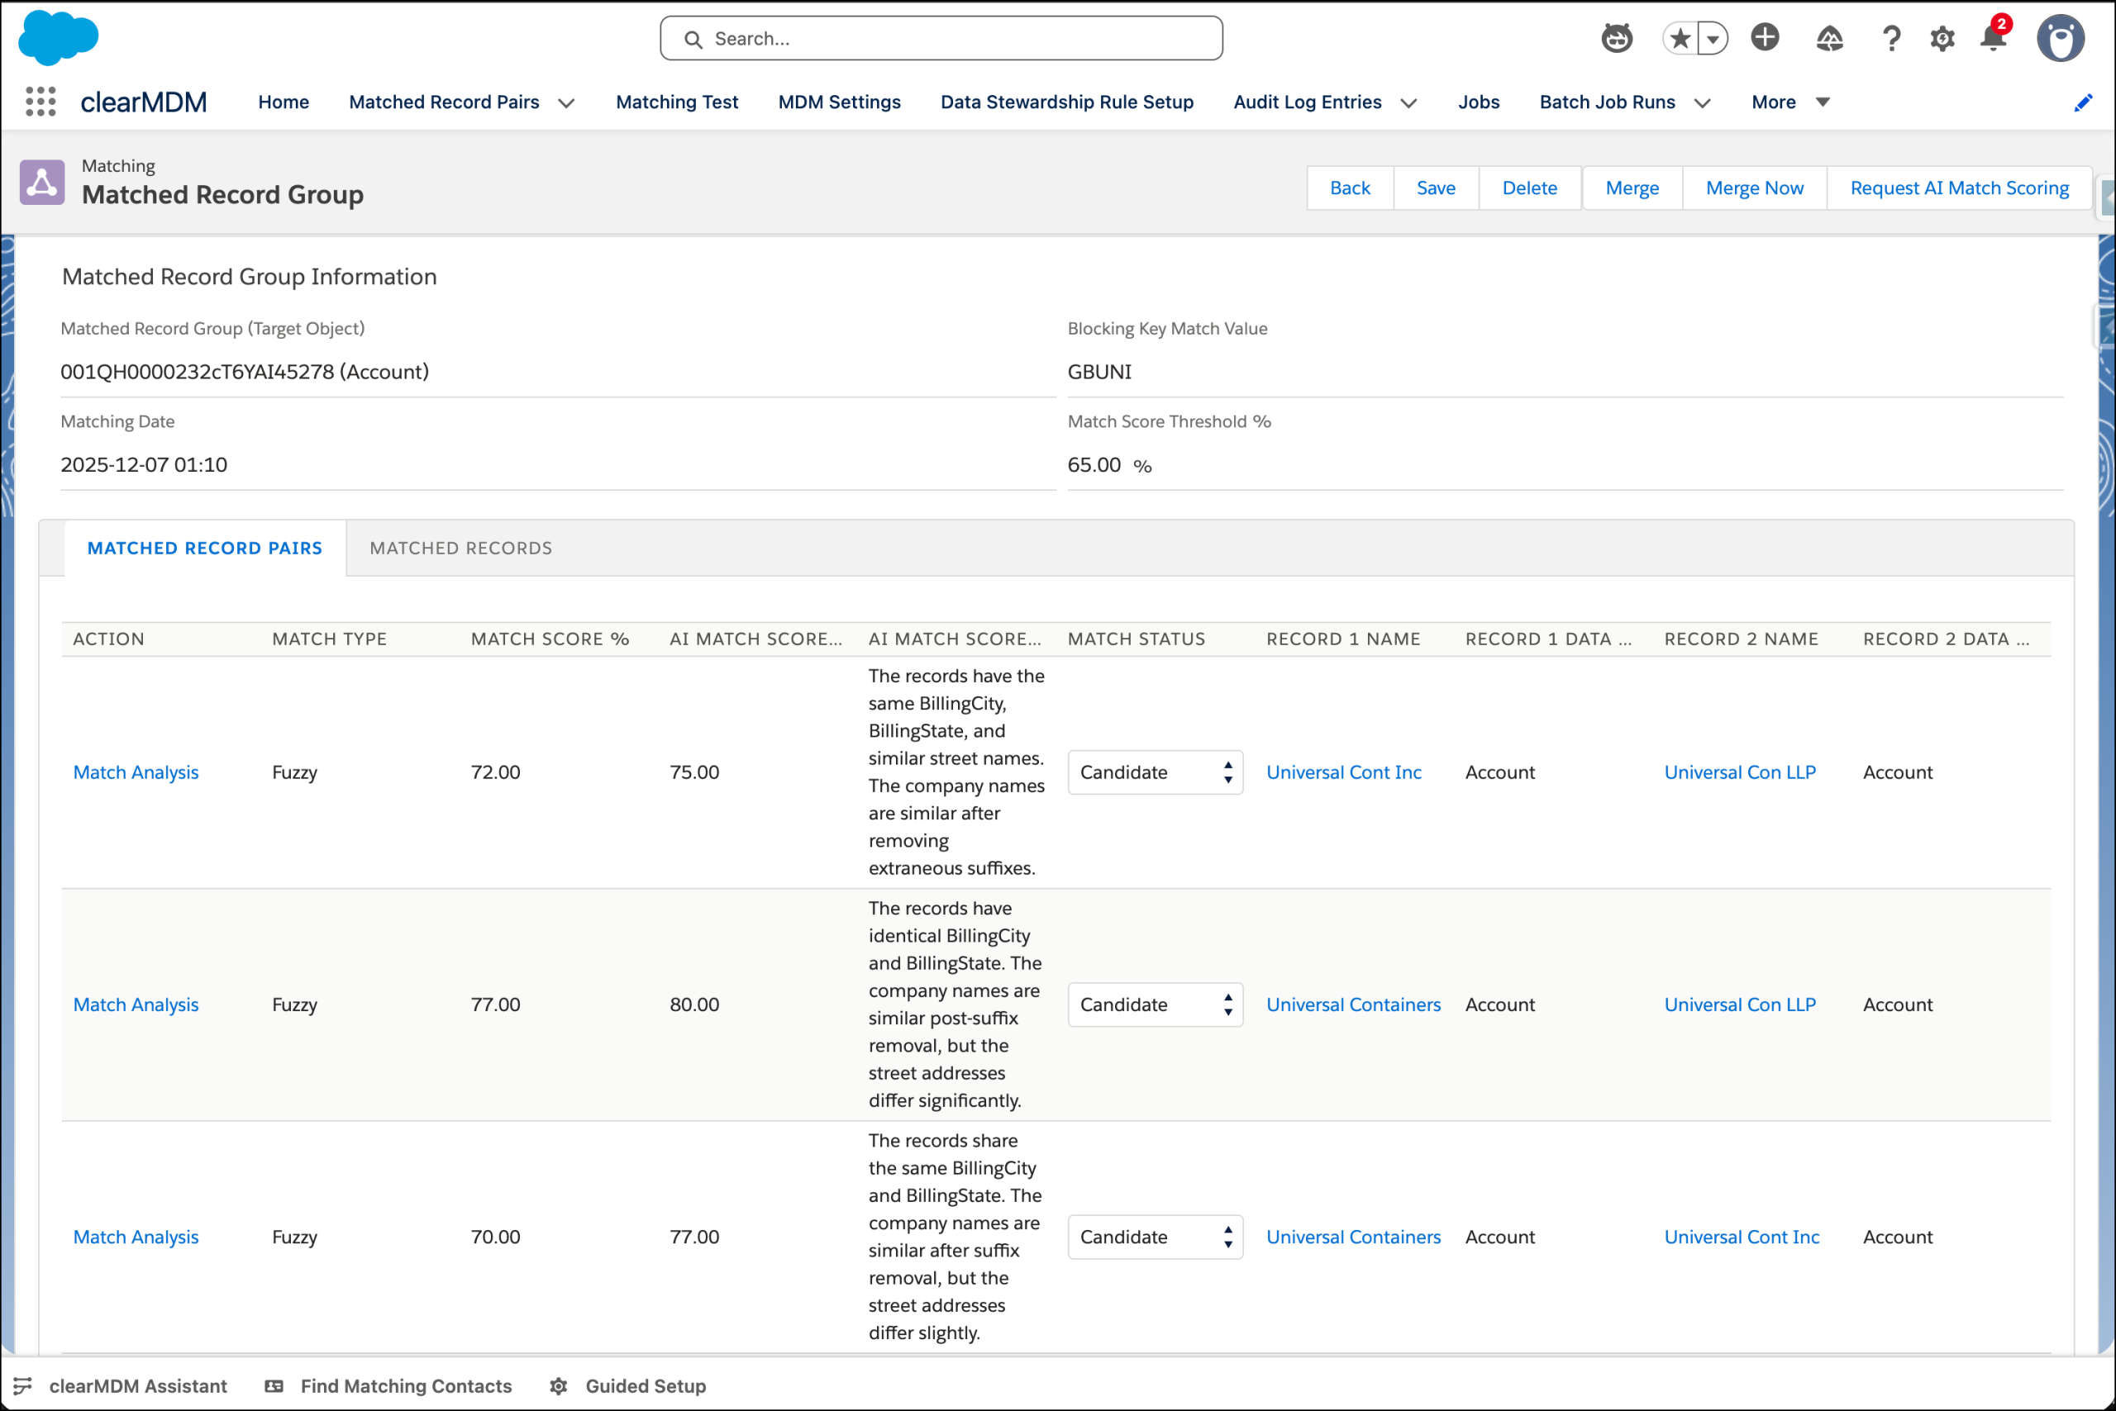Click the Merge Now button
This screenshot has width=2116, height=1411.
point(1753,188)
